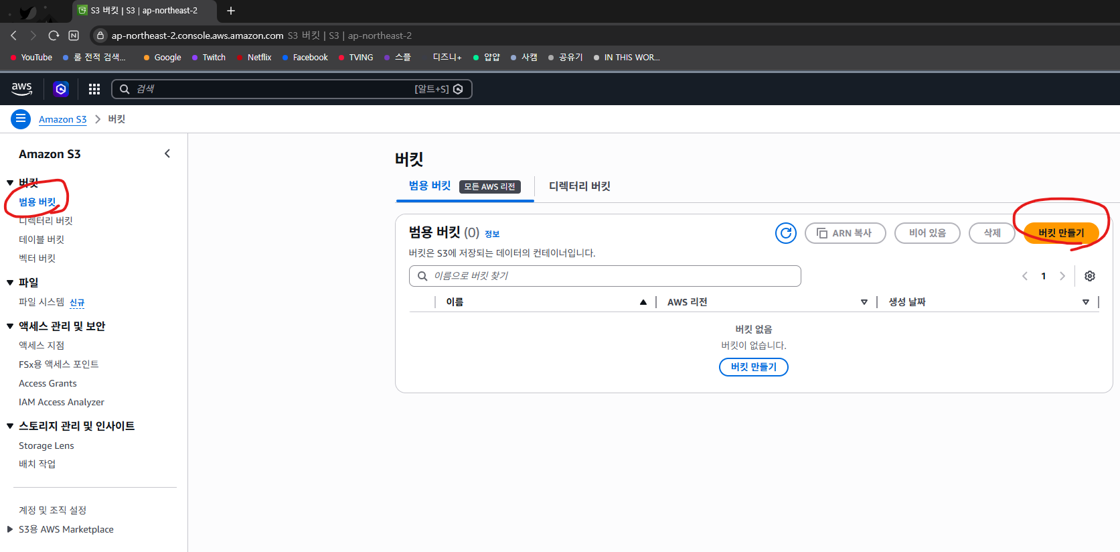Open FSx용 액세스 포인트 in sidebar
This screenshot has height=552, width=1120.
tap(59, 364)
